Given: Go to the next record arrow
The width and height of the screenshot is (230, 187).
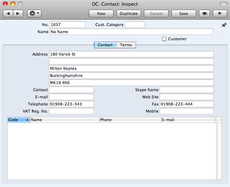Looking at the screenshot, I should click(x=18, y=13).
